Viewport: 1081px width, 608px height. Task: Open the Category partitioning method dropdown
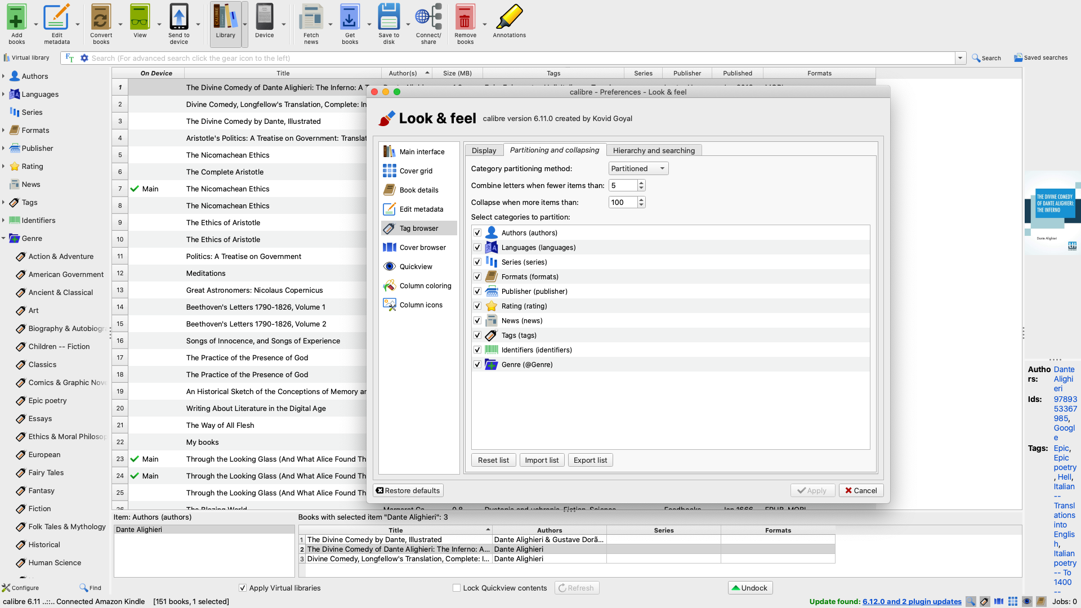638,169
